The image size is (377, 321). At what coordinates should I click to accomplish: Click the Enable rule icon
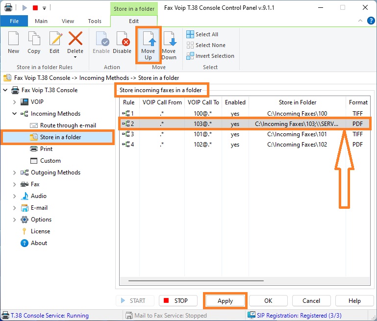[101, 38]
